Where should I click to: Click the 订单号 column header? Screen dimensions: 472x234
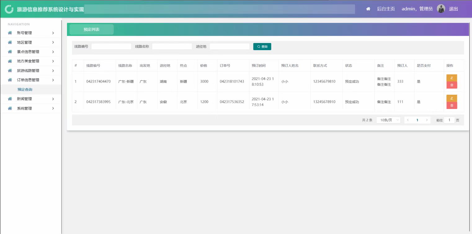225,66
